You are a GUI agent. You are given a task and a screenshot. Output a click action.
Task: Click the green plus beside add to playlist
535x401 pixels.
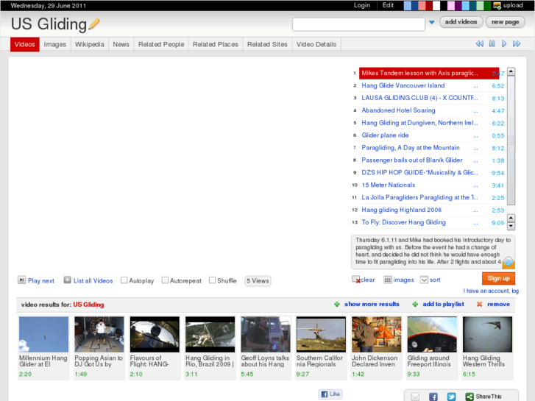point(415,304)
